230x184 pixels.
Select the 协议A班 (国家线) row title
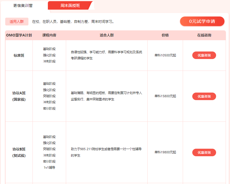[19, 96]
